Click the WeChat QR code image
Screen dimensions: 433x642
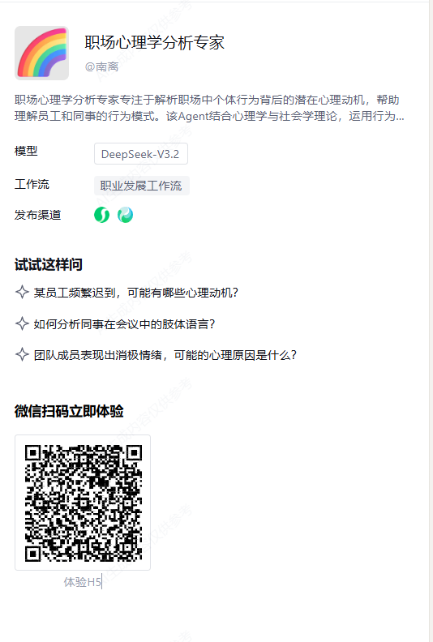point(83,503)
